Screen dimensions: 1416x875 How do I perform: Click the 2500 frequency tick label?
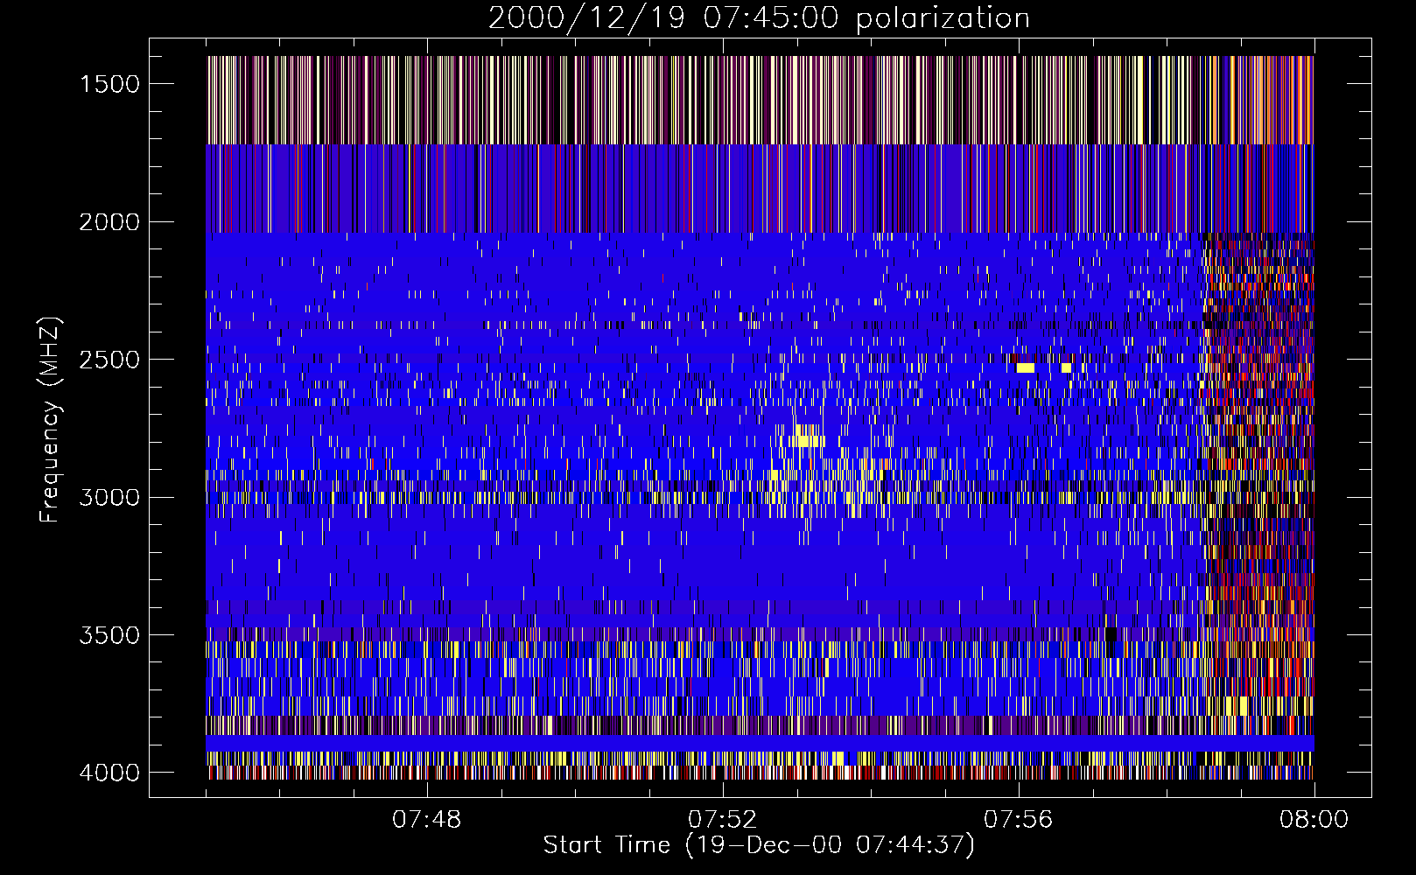click(x=109, y=360)
